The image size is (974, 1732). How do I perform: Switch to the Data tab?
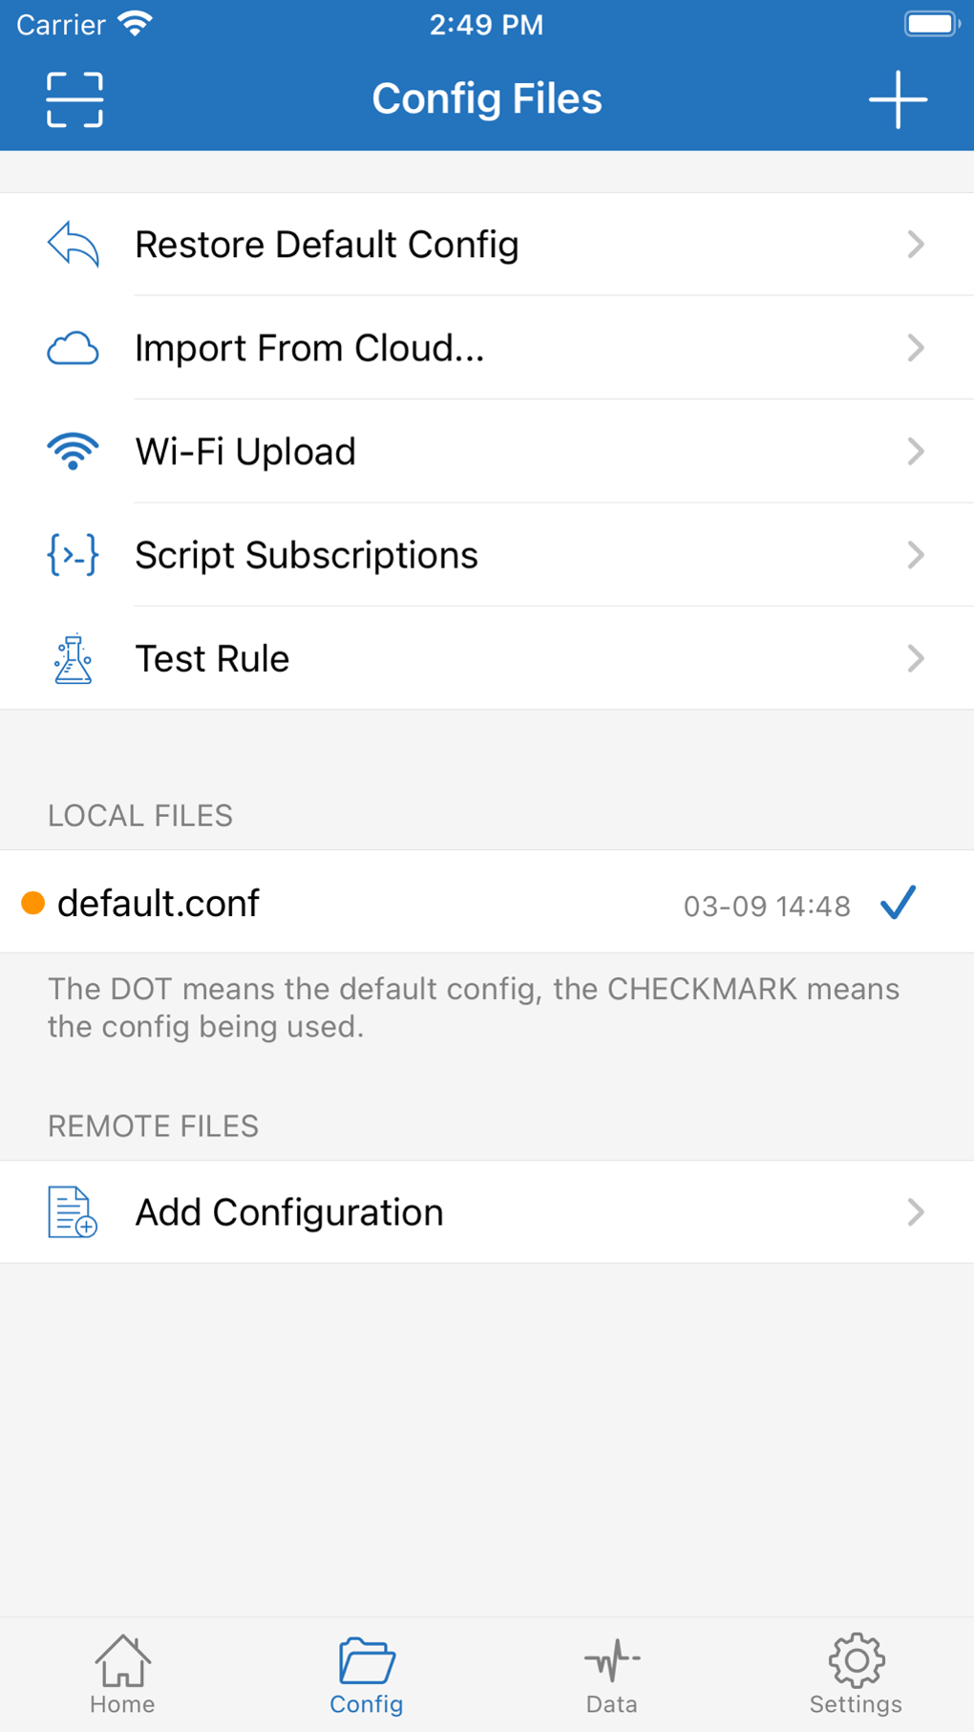(x=611, y=1675)
